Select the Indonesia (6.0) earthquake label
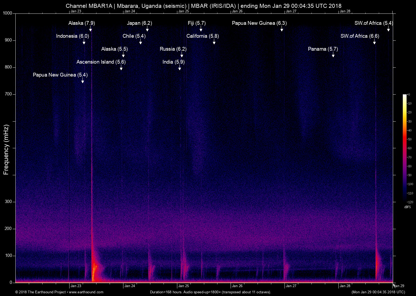 point(72,36)
